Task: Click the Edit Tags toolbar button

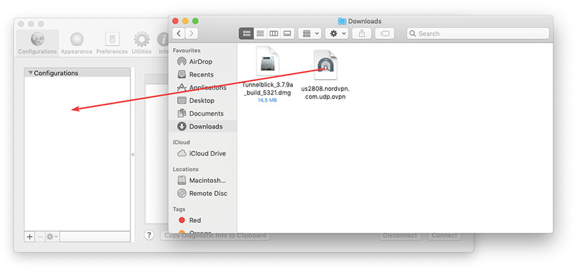Action: (x=385, y=33)
